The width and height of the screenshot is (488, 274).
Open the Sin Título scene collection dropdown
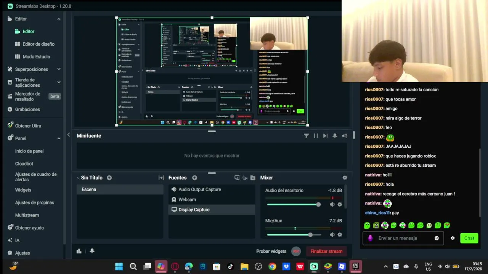pos(78,178)
